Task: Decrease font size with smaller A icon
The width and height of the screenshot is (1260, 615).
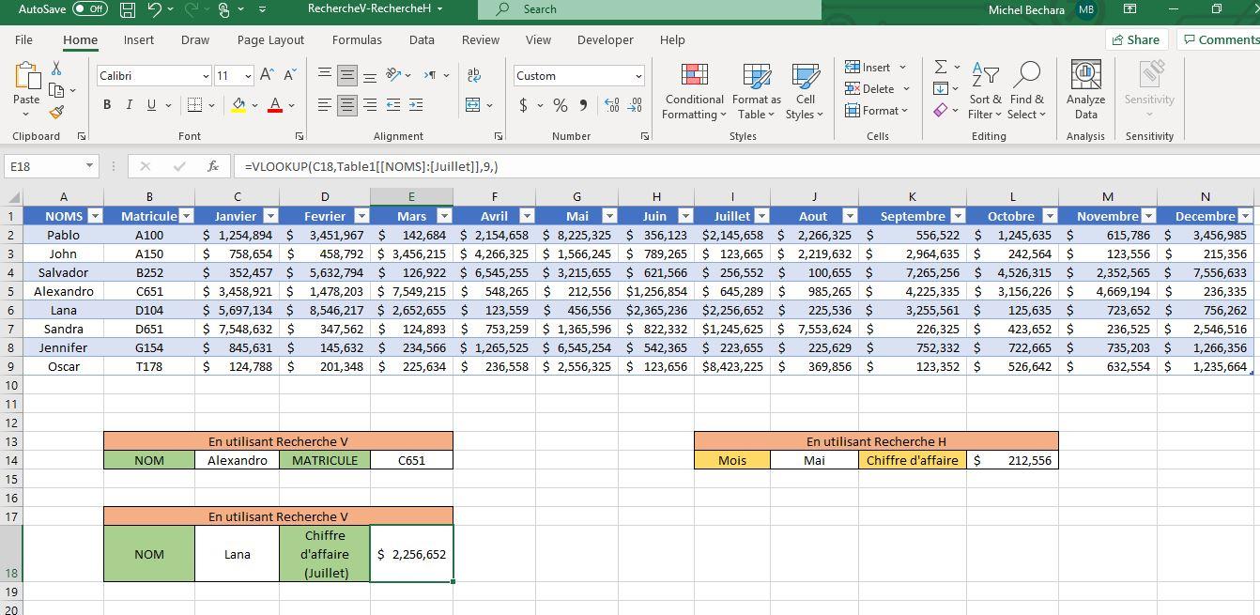Action: point(290,75)
